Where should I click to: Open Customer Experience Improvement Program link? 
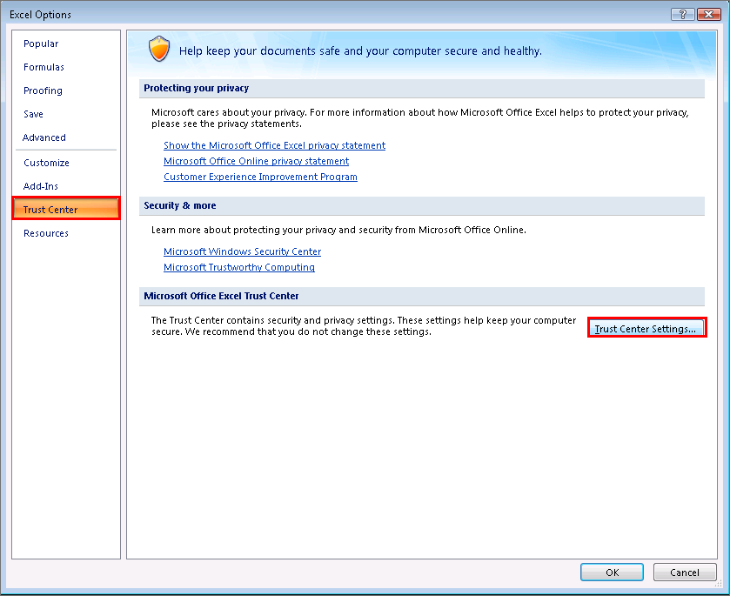(x=260, y=177)
